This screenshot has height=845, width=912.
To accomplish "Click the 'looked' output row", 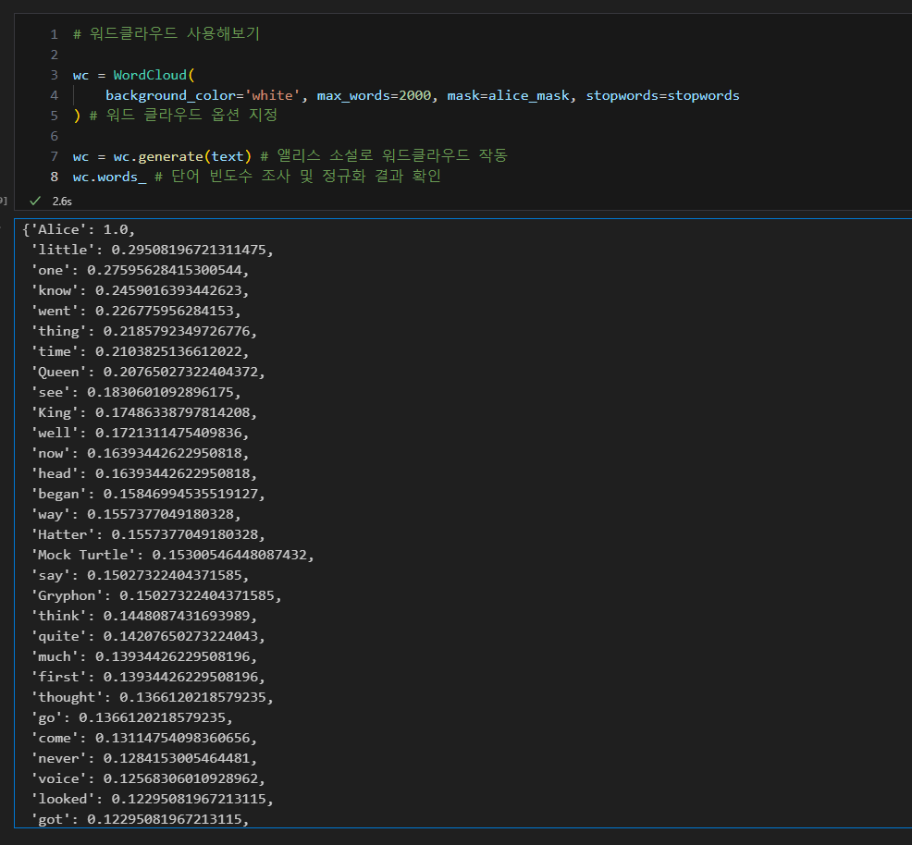I will tap(152, 799).
